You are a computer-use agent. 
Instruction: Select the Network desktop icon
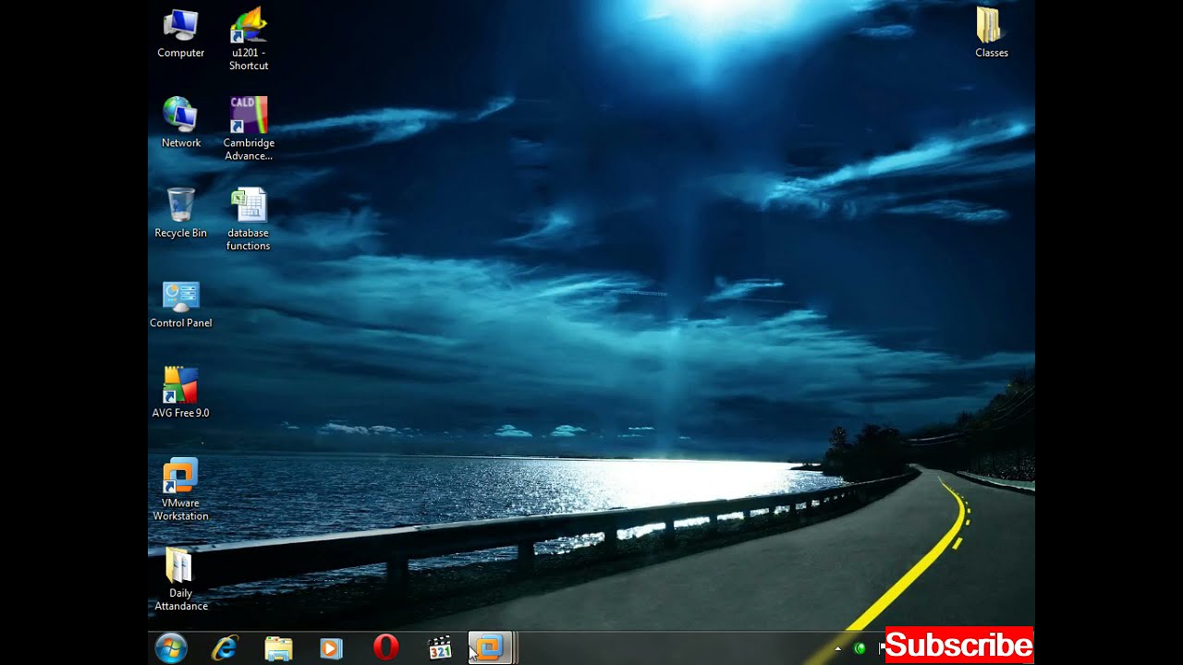click(181, 123)
